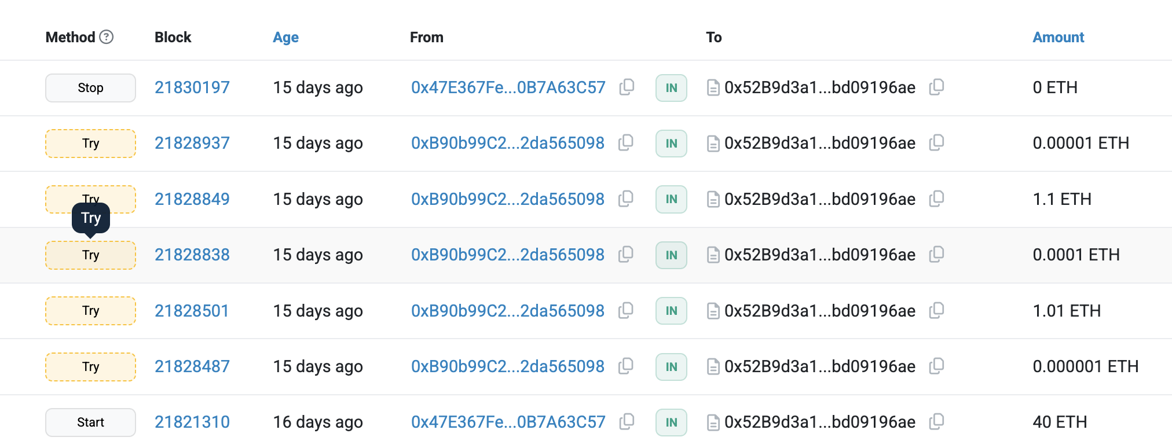
Task: Click the Start method badge
Action: pos(90,423)
